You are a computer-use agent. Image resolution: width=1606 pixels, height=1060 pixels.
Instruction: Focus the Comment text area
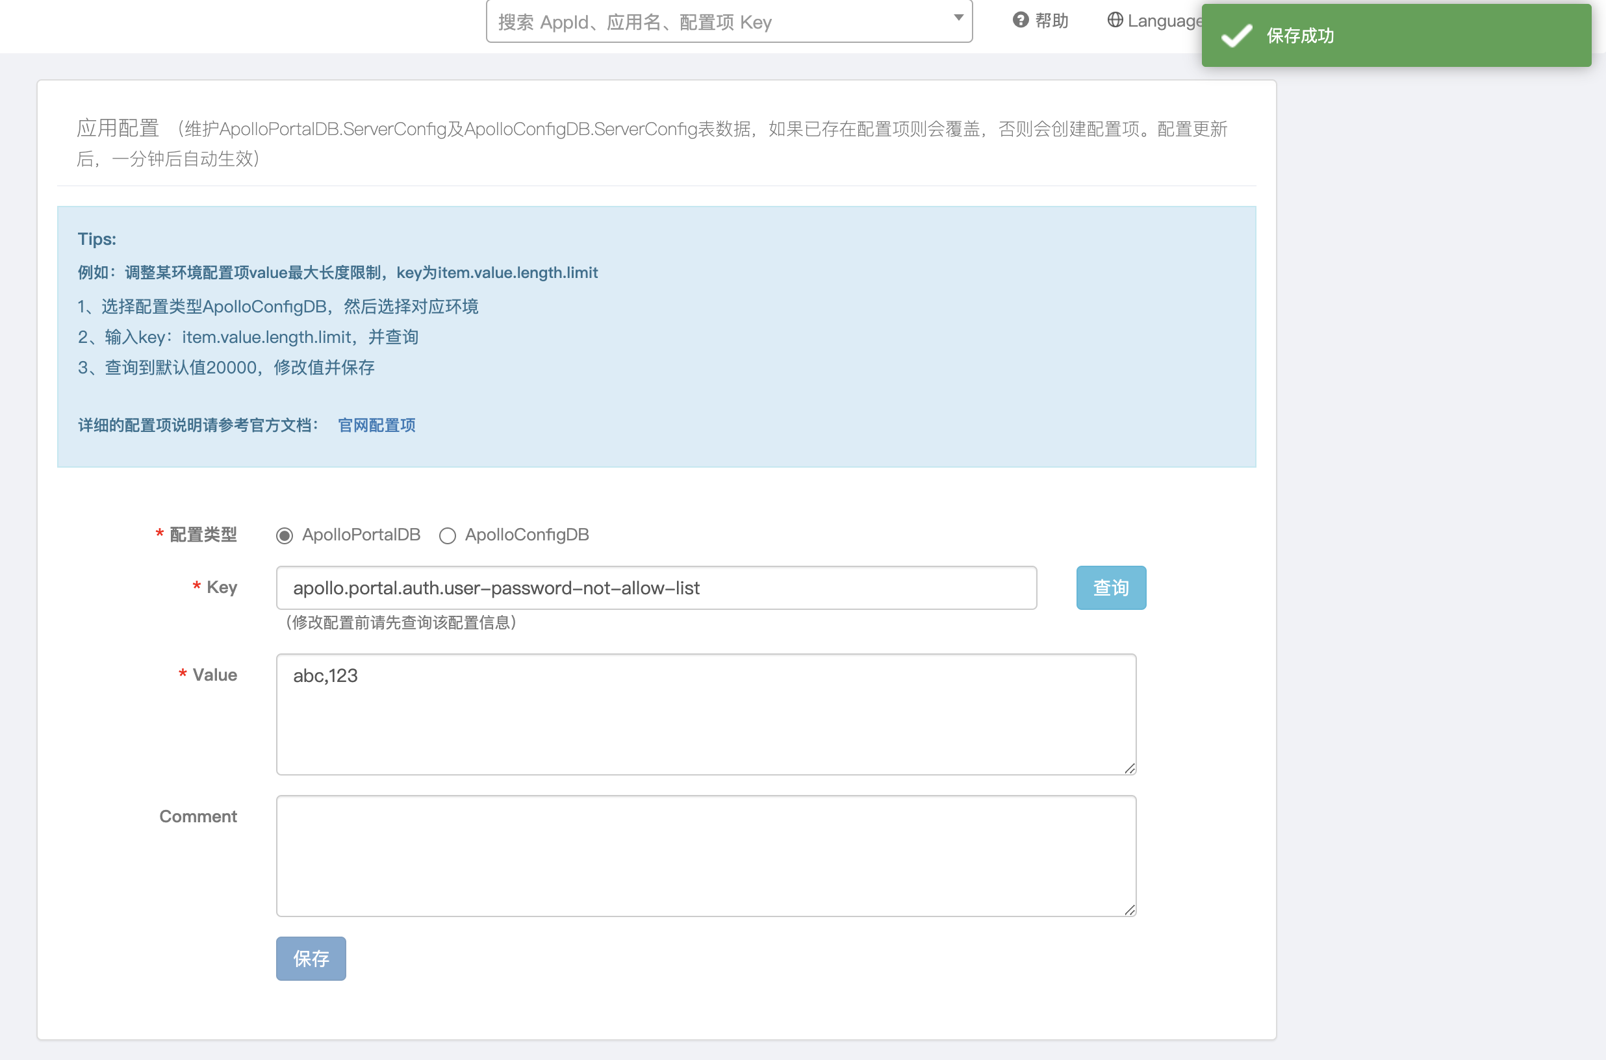[x=706, y=856]
